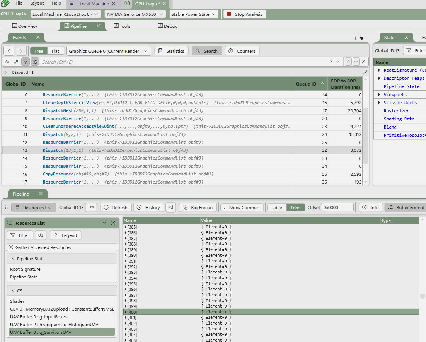Switch to the Tools tab
Image resolution: width=426 pixels, height=342 pixels.
(122, 26)
